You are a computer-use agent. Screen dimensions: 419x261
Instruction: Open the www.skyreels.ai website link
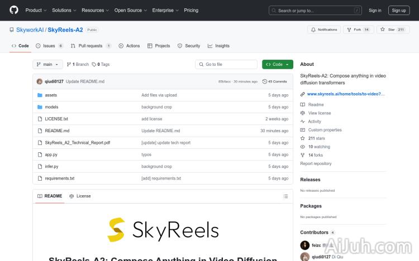tap(346, 94)
